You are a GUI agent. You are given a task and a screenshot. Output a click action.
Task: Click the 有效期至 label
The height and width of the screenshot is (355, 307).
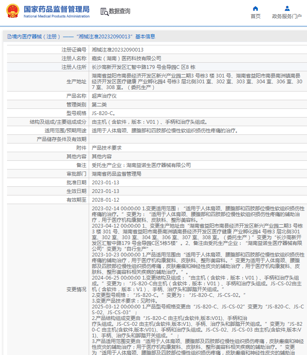[76, 200]
